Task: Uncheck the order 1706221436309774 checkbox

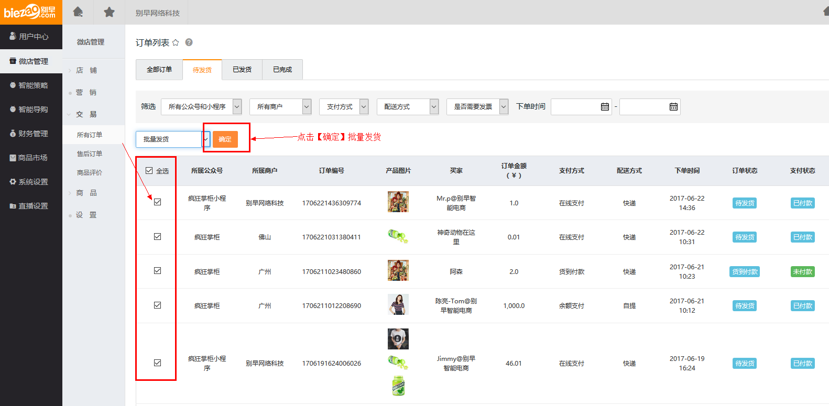Action: pyautogui.click(x=157, y=202)
